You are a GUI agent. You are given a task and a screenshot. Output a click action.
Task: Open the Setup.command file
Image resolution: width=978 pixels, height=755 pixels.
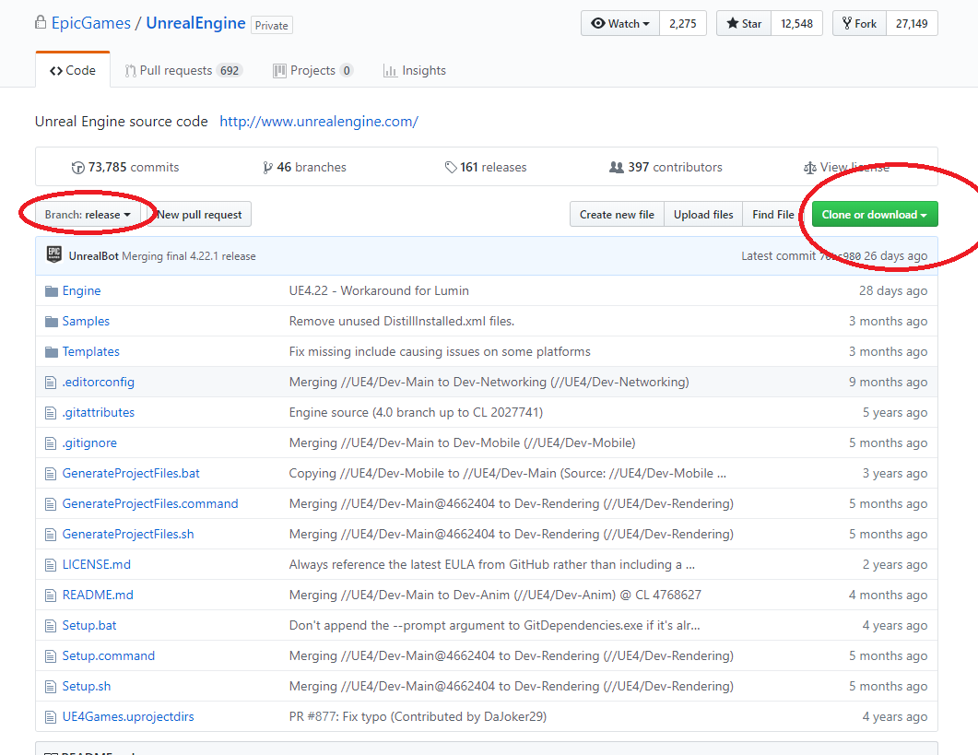108,655
